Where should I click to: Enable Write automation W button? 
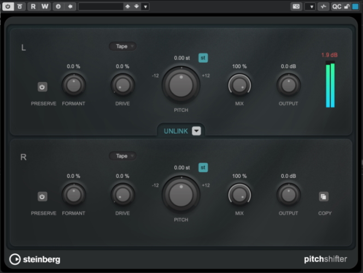[45, 7]
